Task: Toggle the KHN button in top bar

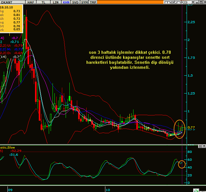Action: 66,2
